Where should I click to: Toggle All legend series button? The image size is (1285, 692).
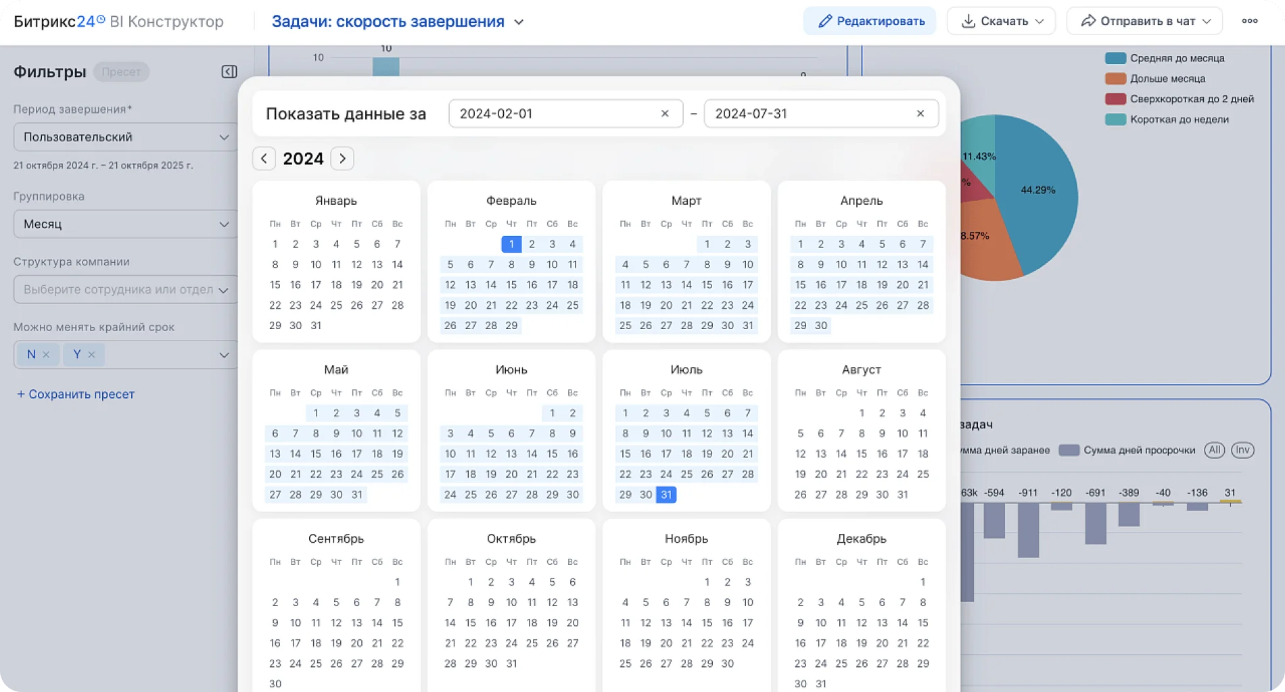click(1214, 450)
